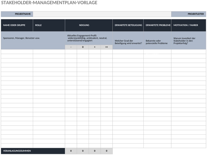Select the minus '-' rating subheader
This screenshot has height=155, width=207.
pyautogui.click(x=71, y=47)
